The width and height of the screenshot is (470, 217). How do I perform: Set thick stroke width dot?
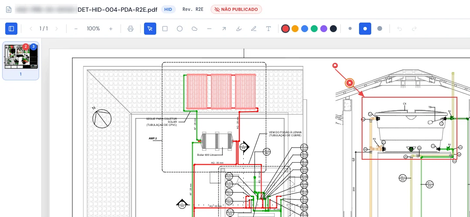pyautogui.click(x=380, y=29)
